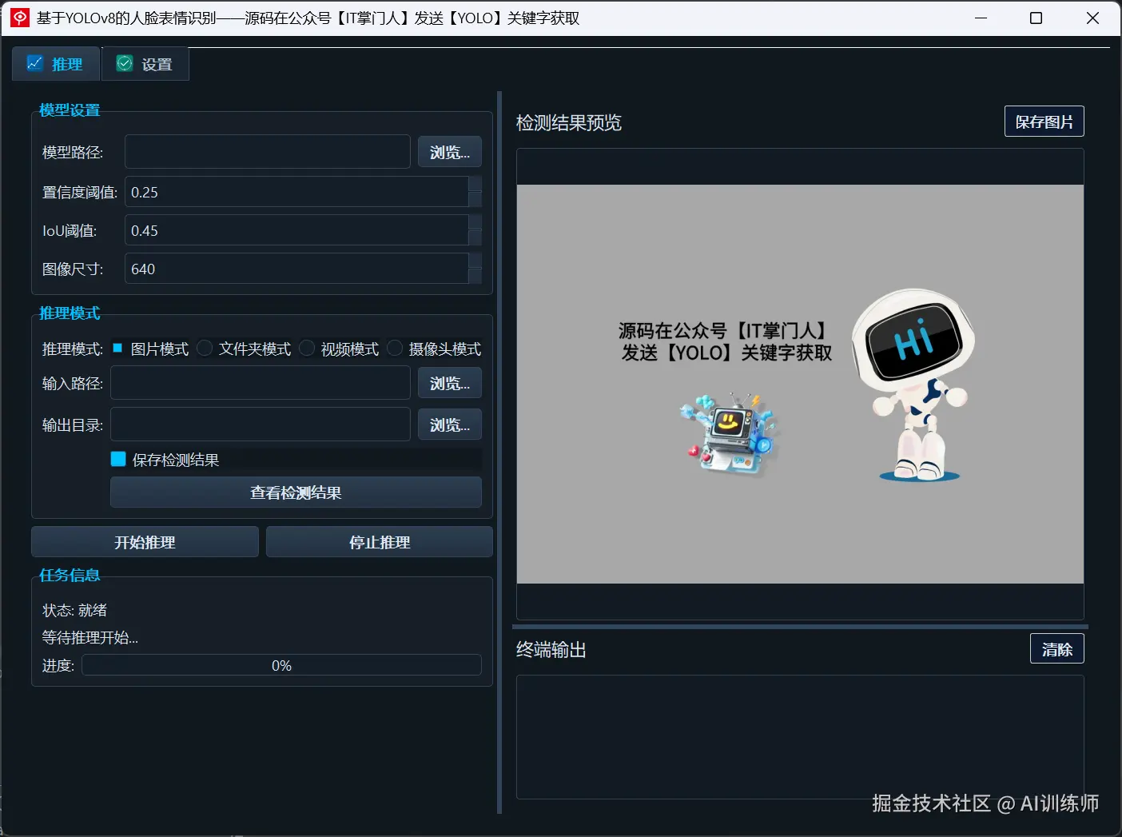The image size is (1122, 837).
Task: Uncheck the 保存检测结果 checkbox
Action: point(117,459)
